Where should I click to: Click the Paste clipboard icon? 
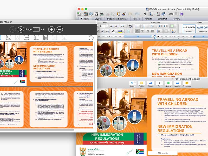(119, 14)
